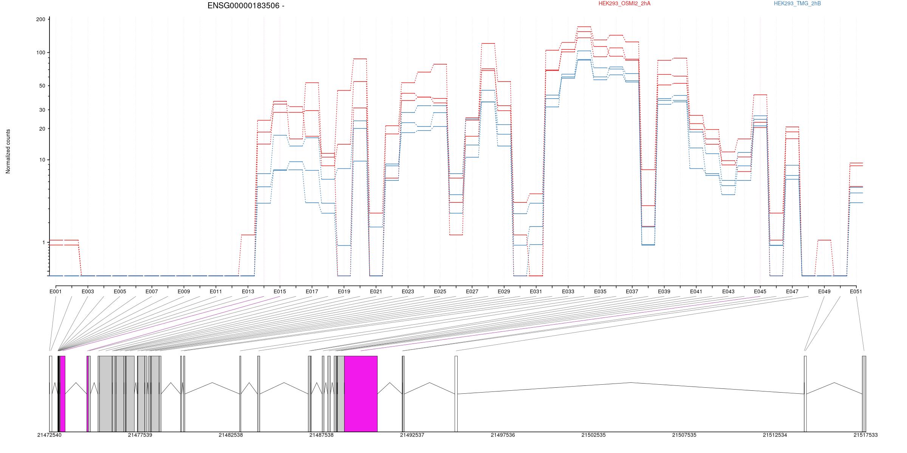
Task: Click exon label E041
Action: [696, 291]
